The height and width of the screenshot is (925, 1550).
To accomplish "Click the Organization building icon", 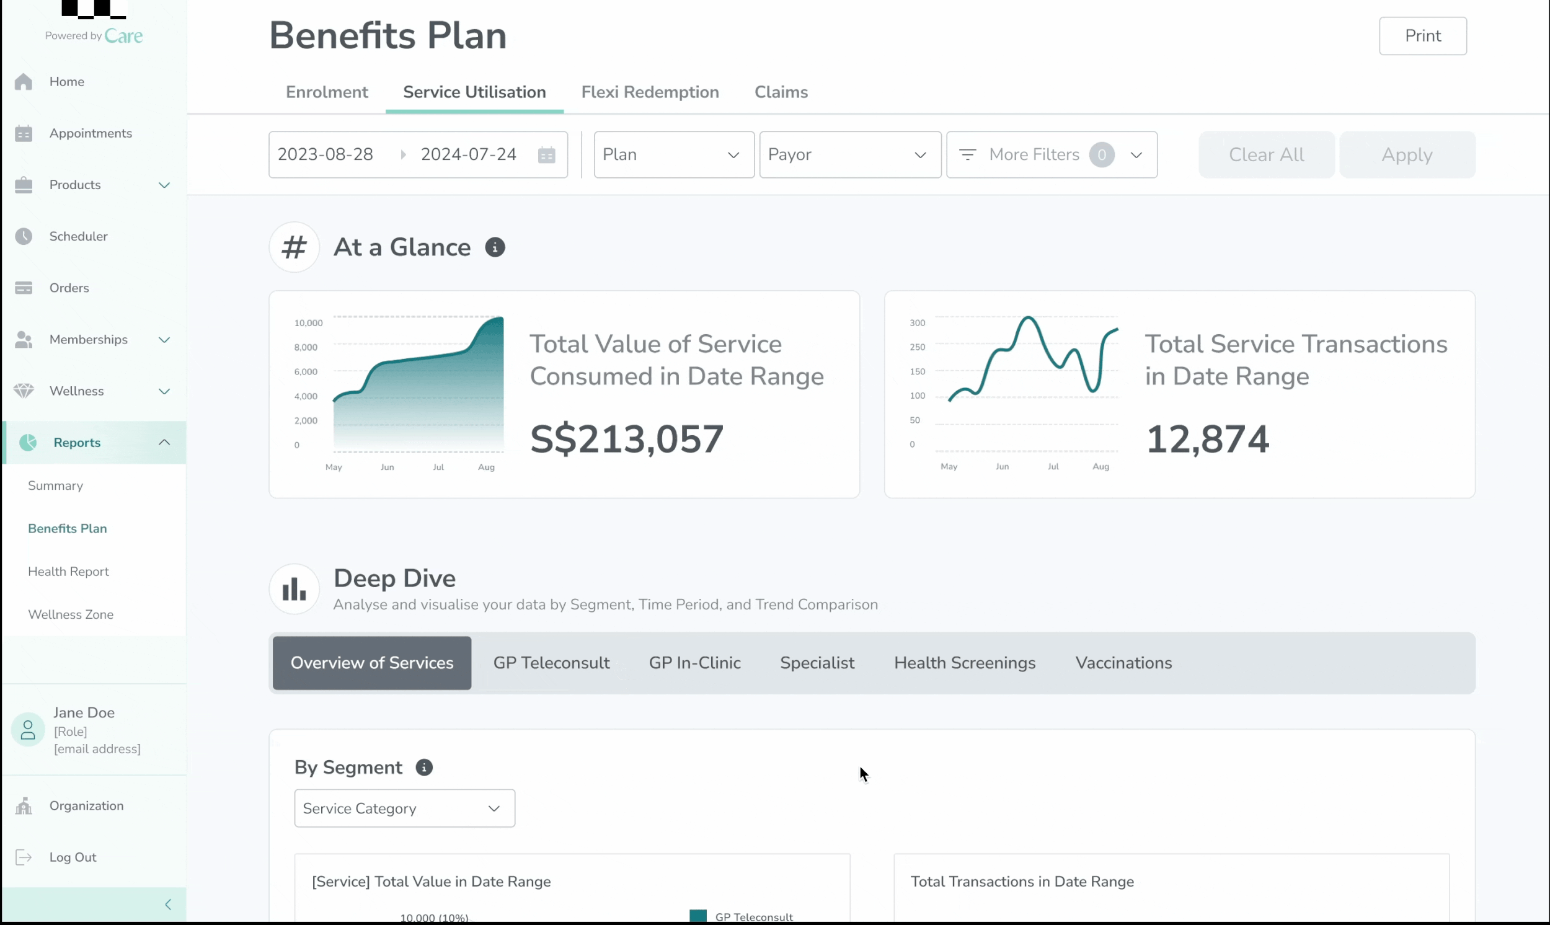I will (x=24, y=806).
